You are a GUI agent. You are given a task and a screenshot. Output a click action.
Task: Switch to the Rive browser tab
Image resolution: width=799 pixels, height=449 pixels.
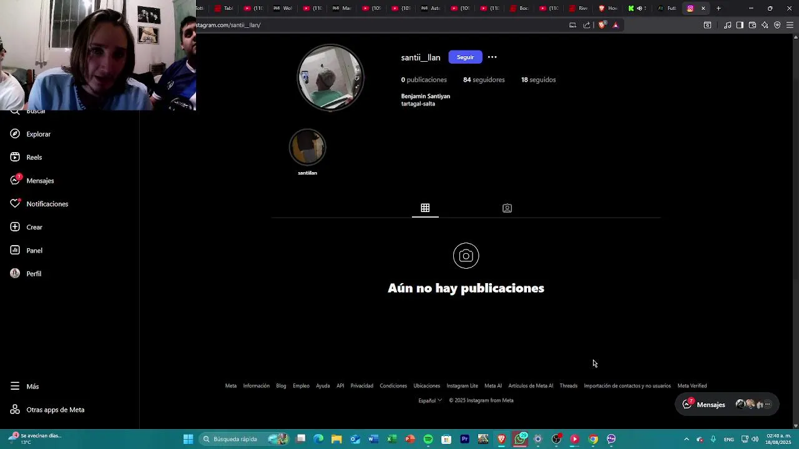[579, 8]
